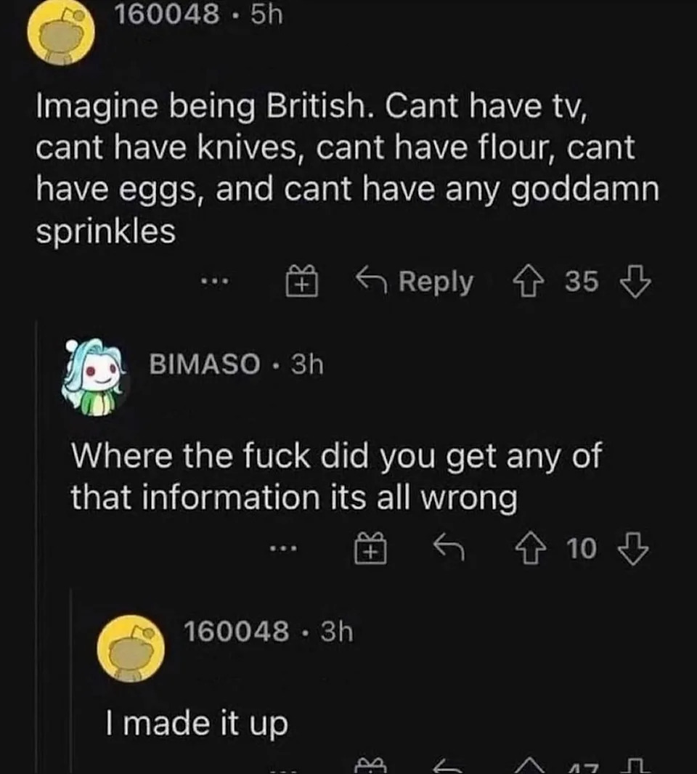Click the '5h' timestamp on the top comment
Screen dimensions: 697x774
[265, 15]
